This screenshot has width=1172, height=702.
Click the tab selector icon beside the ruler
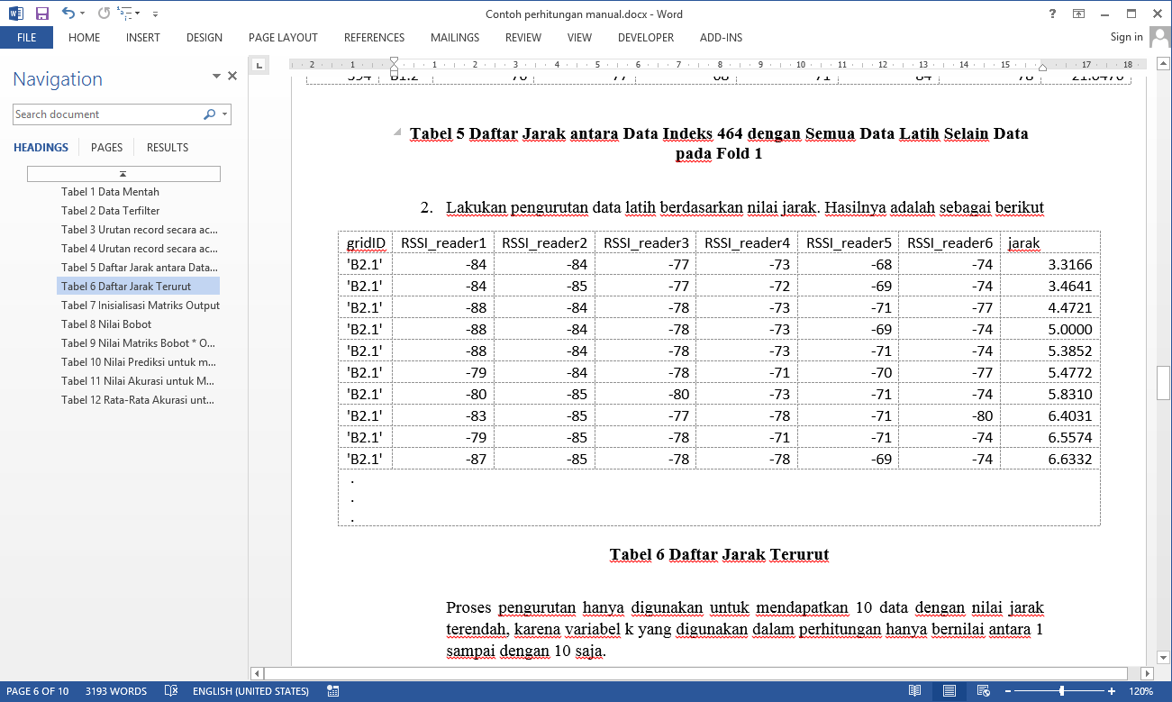[x=259, y=65]
